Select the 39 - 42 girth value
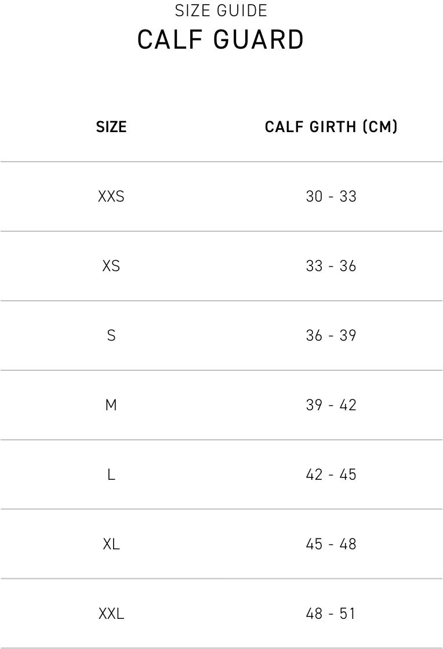The image size is (443, 649). 331,405
